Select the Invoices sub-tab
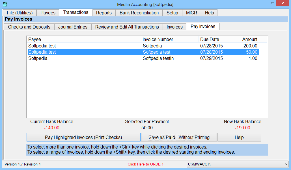Image resolution: width=291 pixels, height=170 pixels. coord(175,27)
